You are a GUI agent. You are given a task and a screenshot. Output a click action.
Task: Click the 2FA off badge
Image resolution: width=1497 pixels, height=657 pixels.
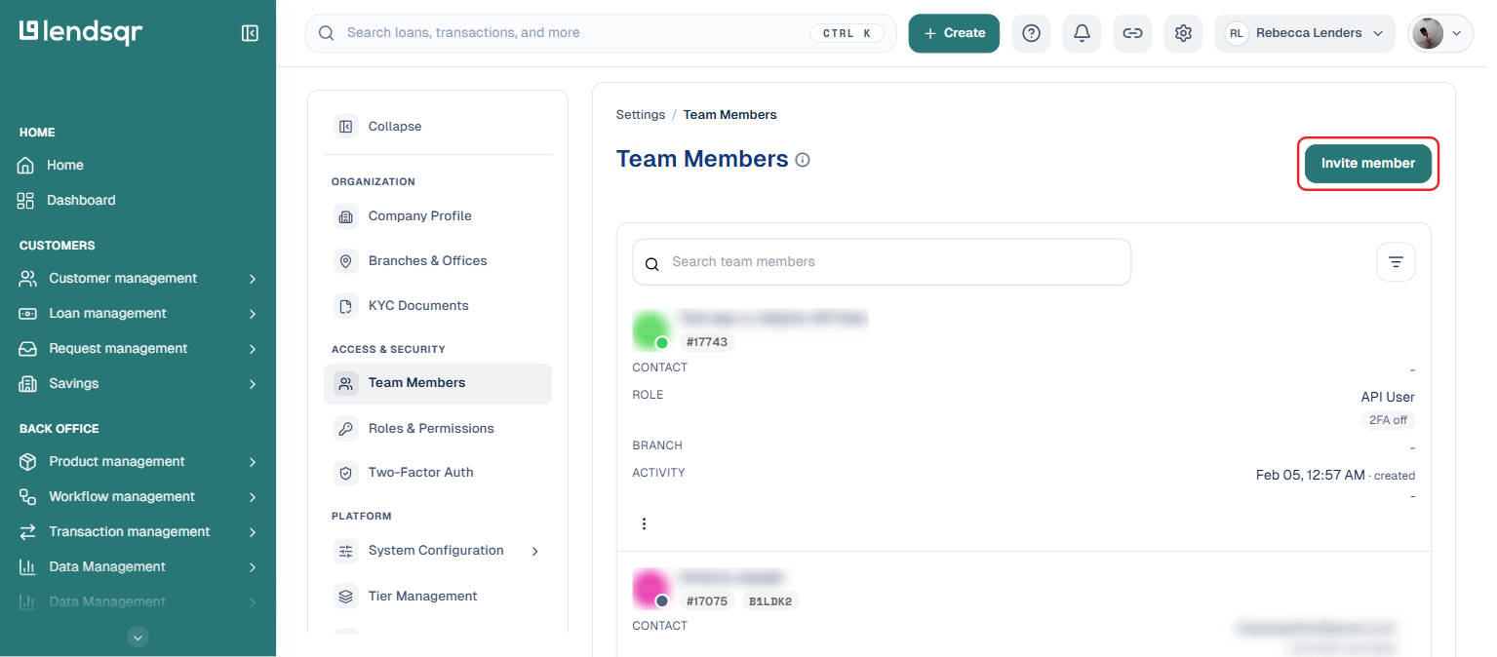1388,420
